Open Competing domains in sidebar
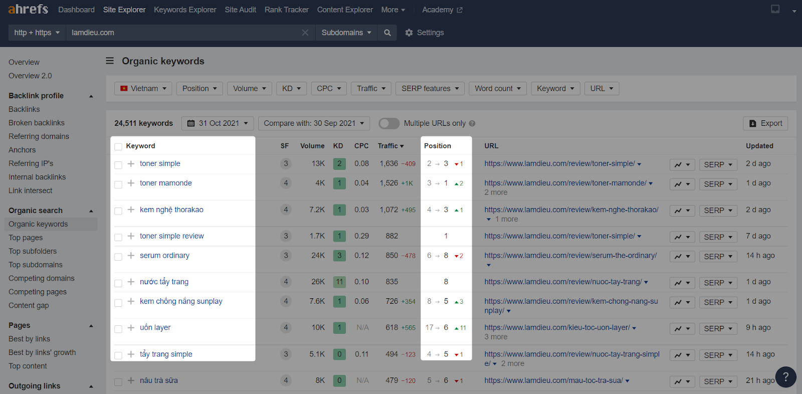Screen dimensions: 802x394 [x=42, y=278]
